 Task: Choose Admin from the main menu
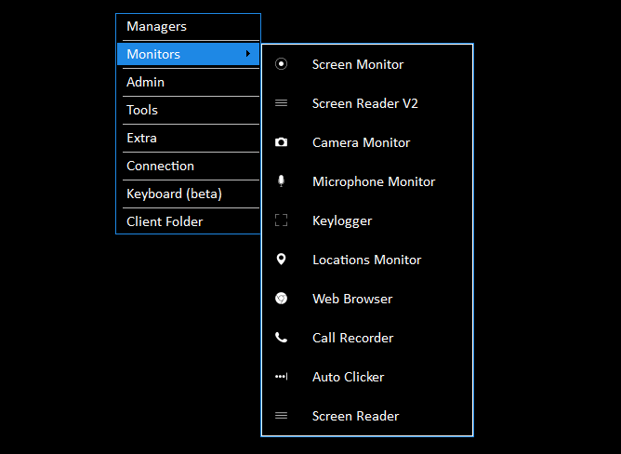pos(145,82)
